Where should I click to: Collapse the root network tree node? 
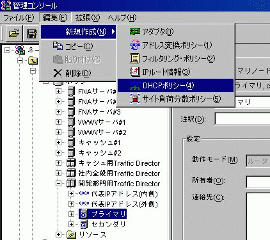coord(8,51)
